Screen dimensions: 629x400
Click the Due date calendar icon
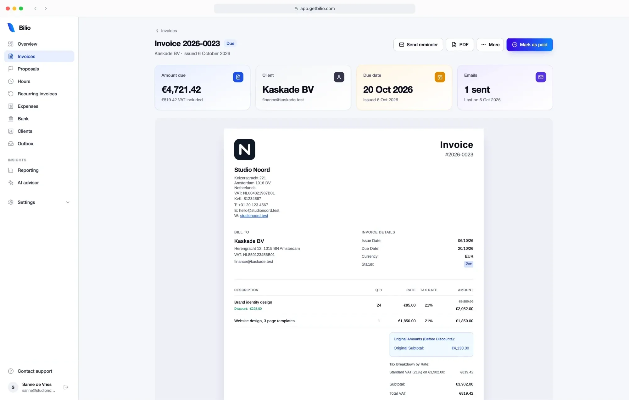click(x=440, y=77)
